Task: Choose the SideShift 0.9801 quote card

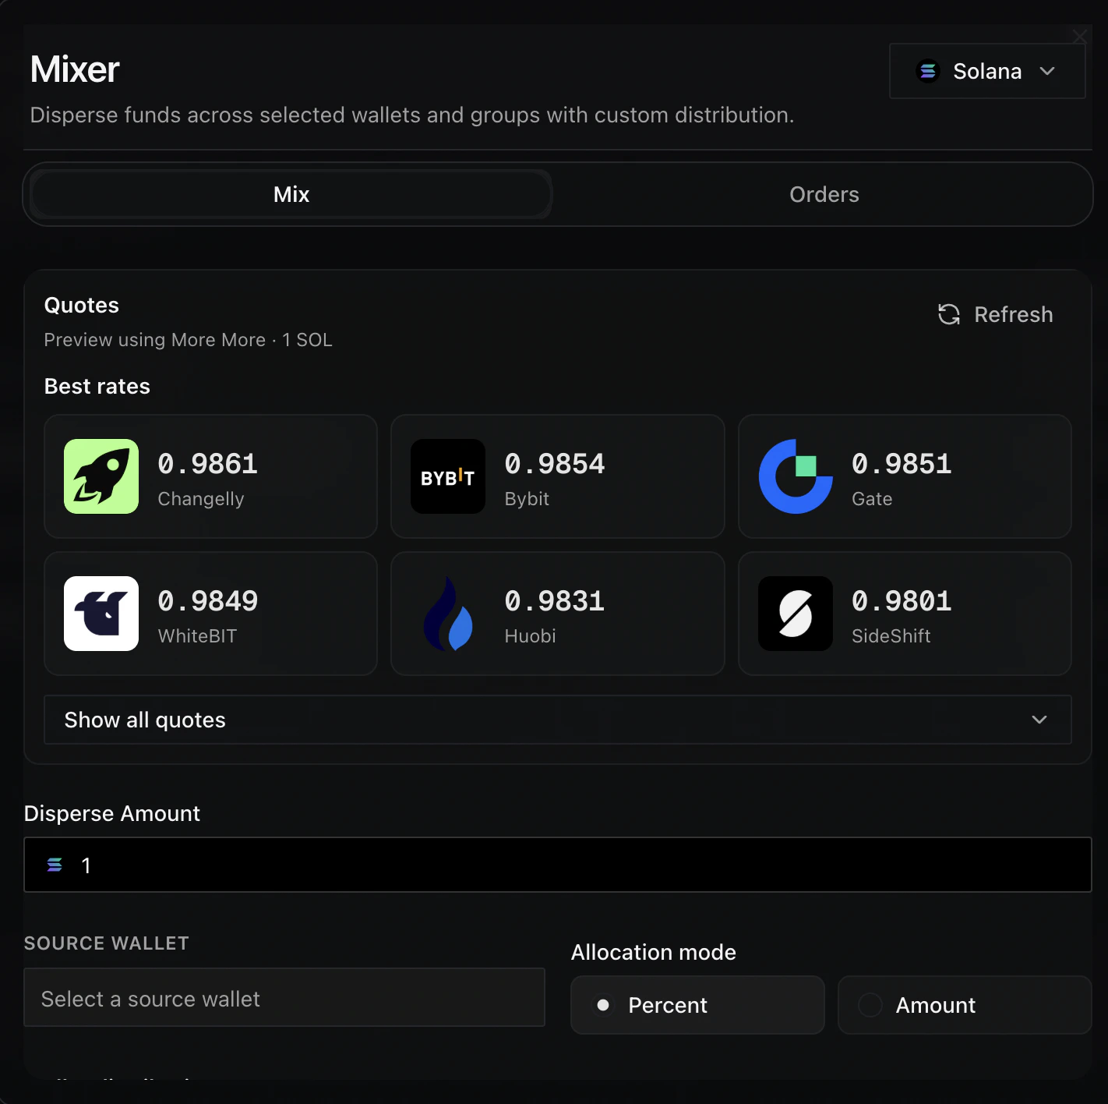Action: point(905,614)
